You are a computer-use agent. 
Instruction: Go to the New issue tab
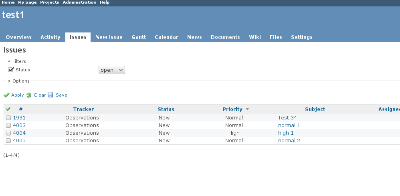click(109, 37)
